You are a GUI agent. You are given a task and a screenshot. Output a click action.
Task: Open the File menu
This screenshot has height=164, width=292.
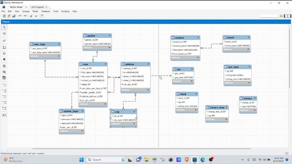pyautogui.click(x=3, y=11)
